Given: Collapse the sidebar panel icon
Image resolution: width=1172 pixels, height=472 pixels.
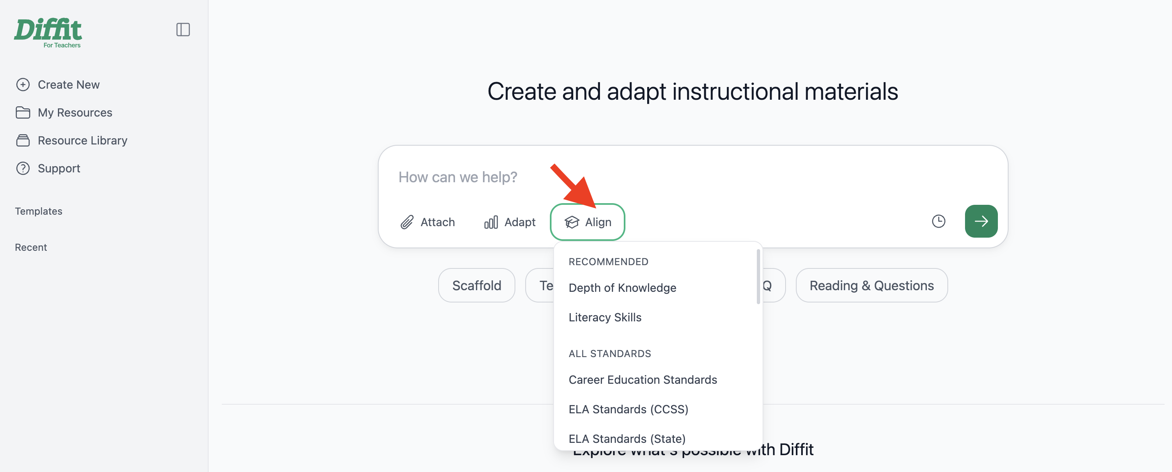Looking at the screenshot, I should (183, 30).
